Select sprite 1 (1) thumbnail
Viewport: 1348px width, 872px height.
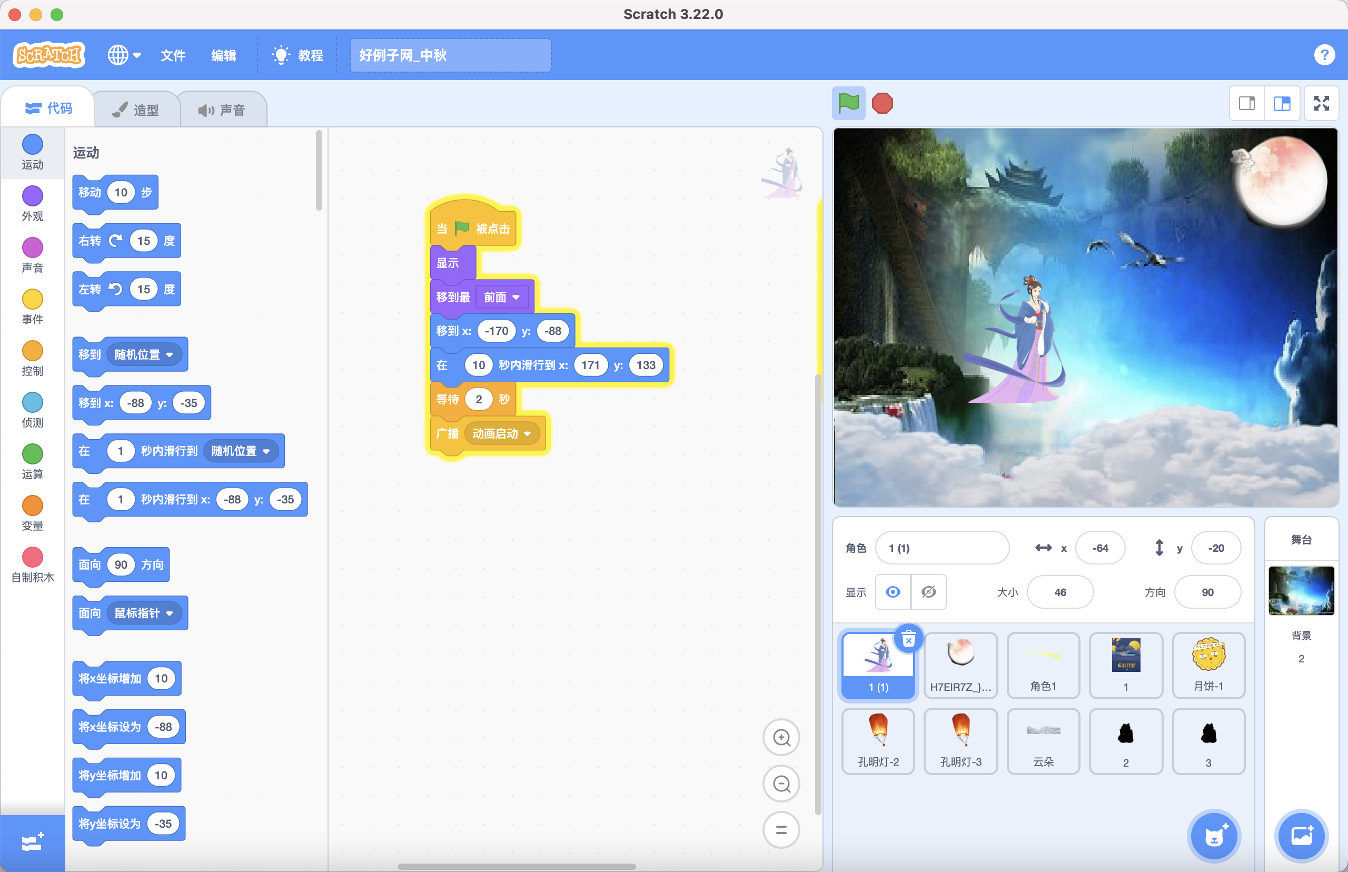(x=878, y=666)
